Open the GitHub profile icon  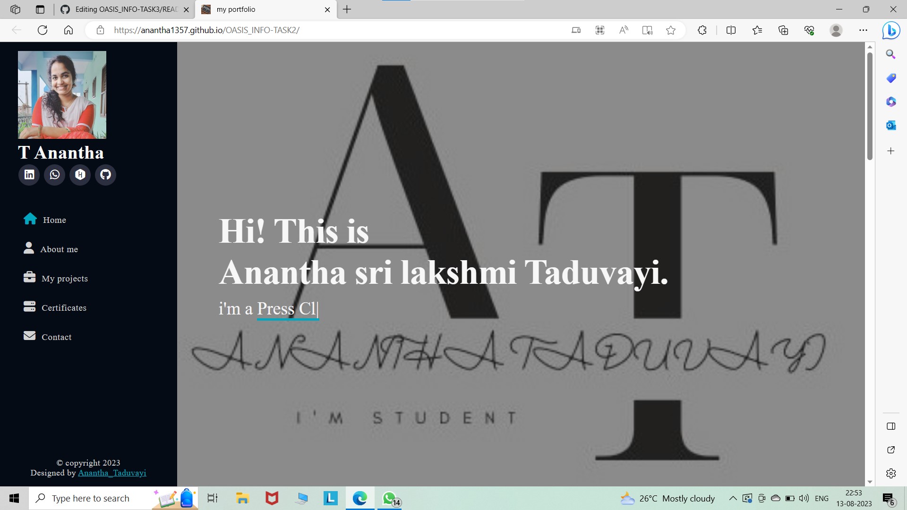(x=105, y=175)
